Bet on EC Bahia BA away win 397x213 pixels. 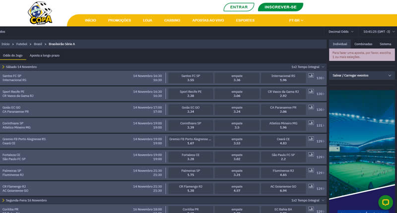[283, 210]
